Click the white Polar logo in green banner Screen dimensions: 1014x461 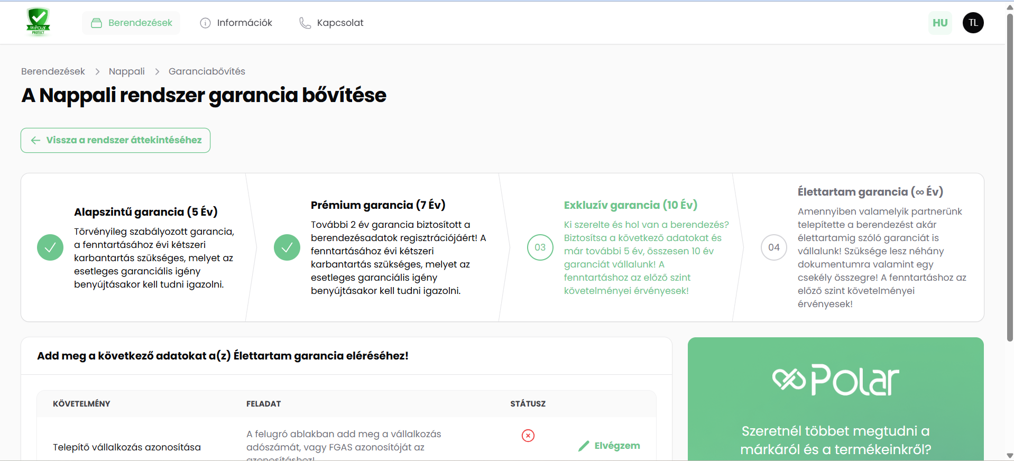[835, 381]
